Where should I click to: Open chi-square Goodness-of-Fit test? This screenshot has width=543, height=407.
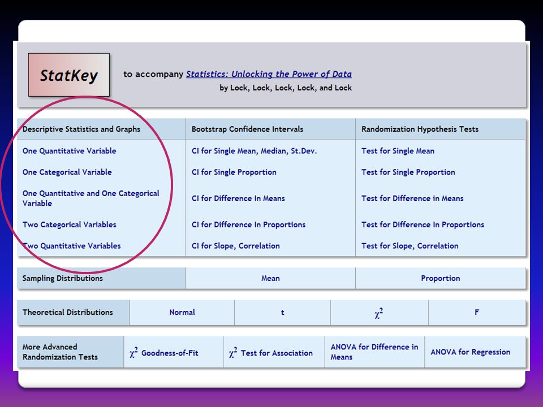164,353
